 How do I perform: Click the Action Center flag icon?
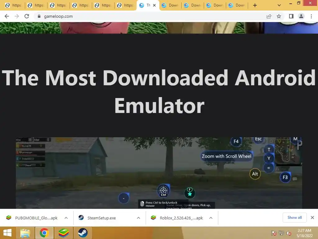click(274, 233)
